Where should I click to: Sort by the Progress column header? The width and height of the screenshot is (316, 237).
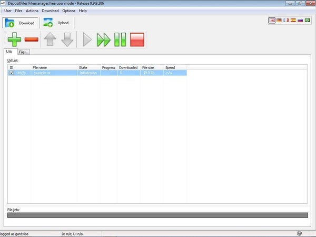click(109, 67)
